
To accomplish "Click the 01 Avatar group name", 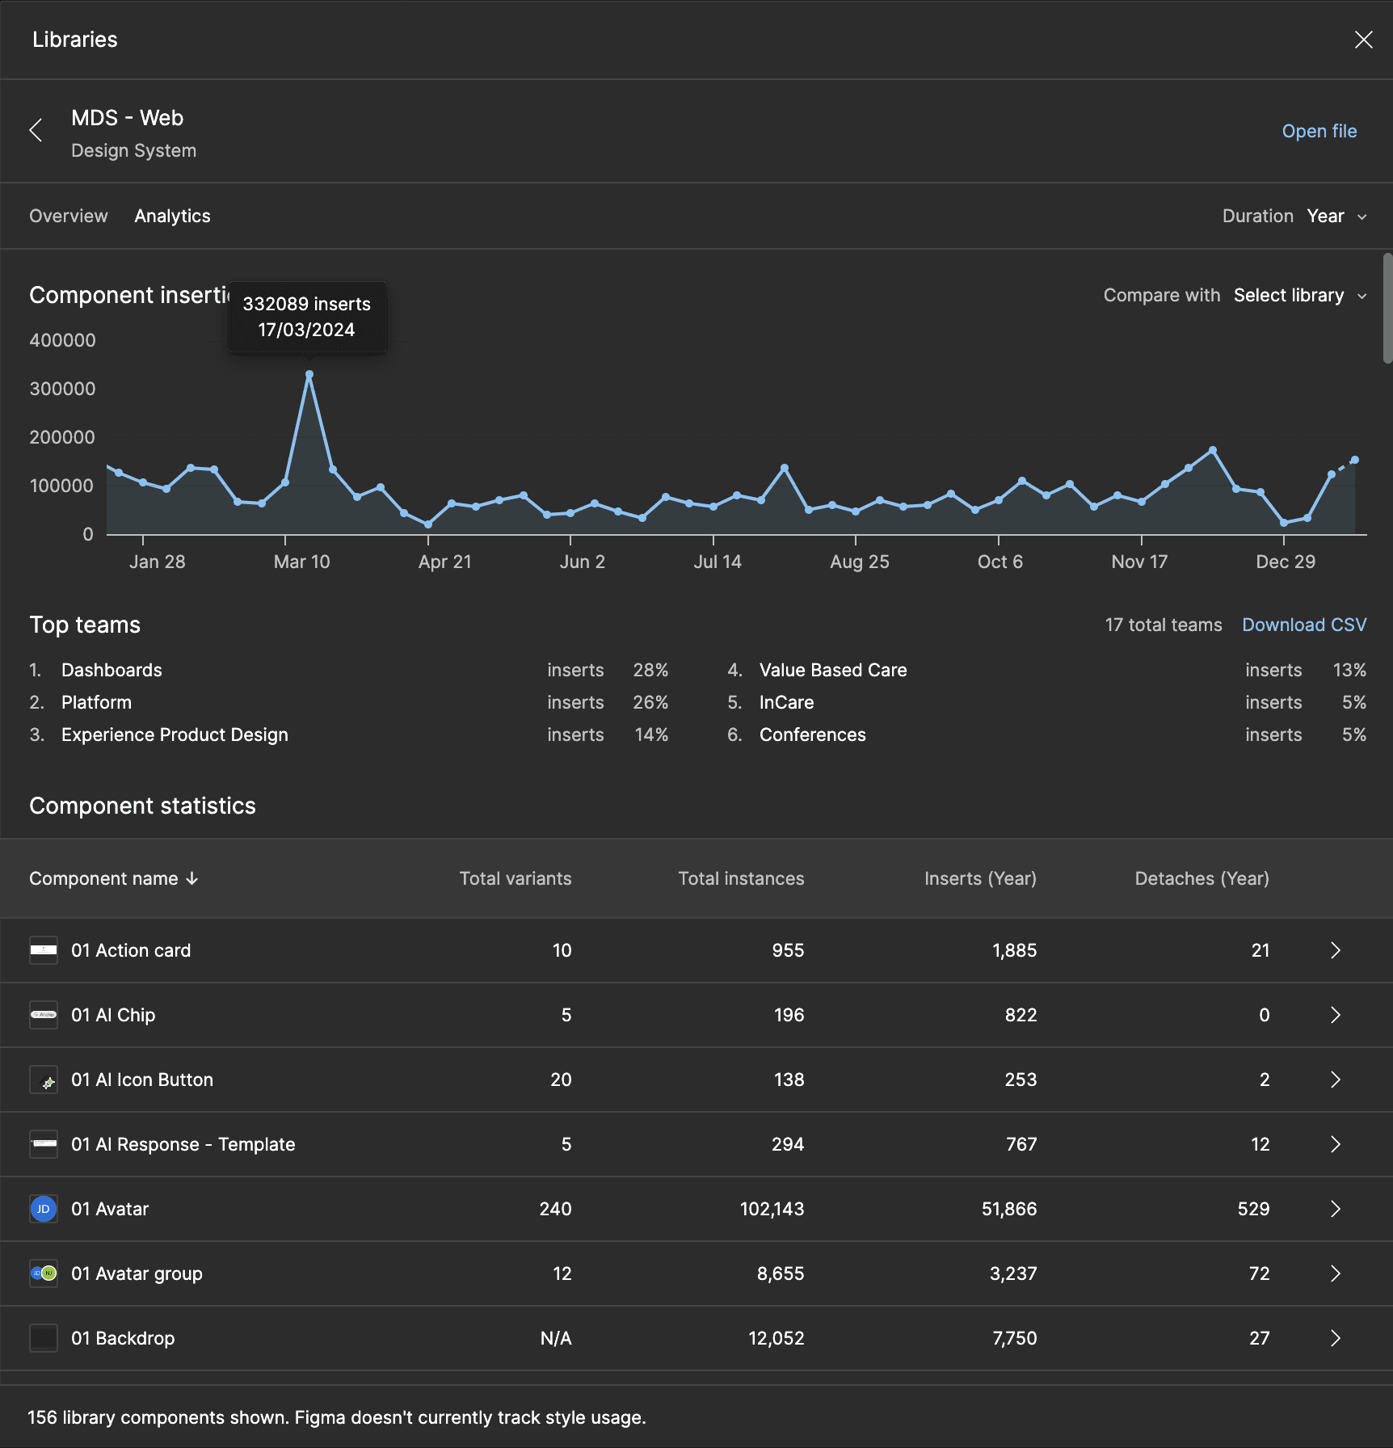I will [137, 1273].
